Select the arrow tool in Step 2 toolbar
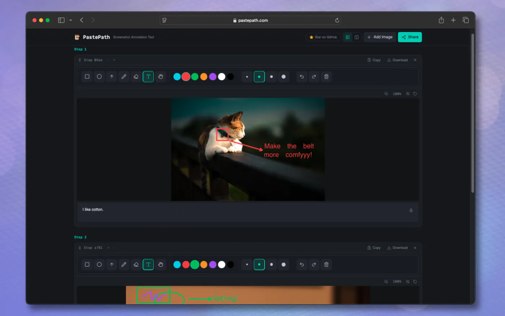The height and width of the screenshot is (316, 505). [x=111, y=264]
